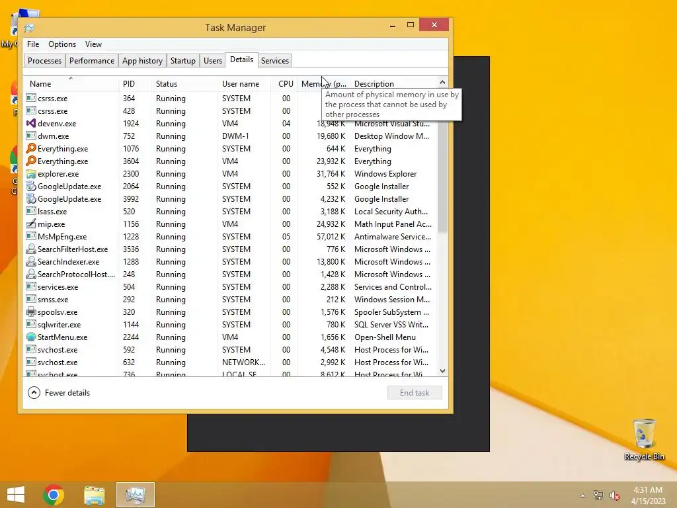Sort by the User name column header
This screenshot has height=508, width=677.
coord(245,84)
